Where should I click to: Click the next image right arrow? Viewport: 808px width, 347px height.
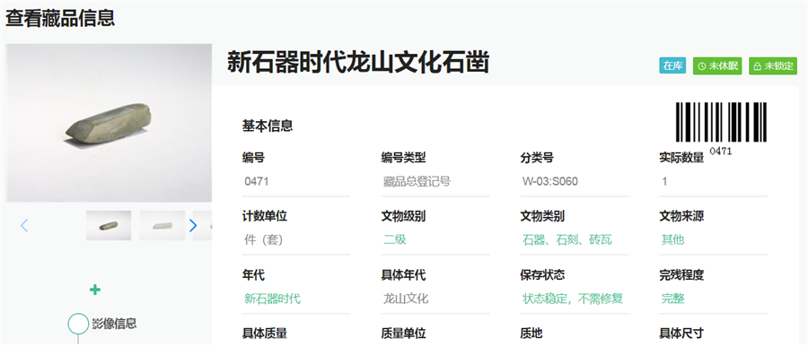point(193,225)
